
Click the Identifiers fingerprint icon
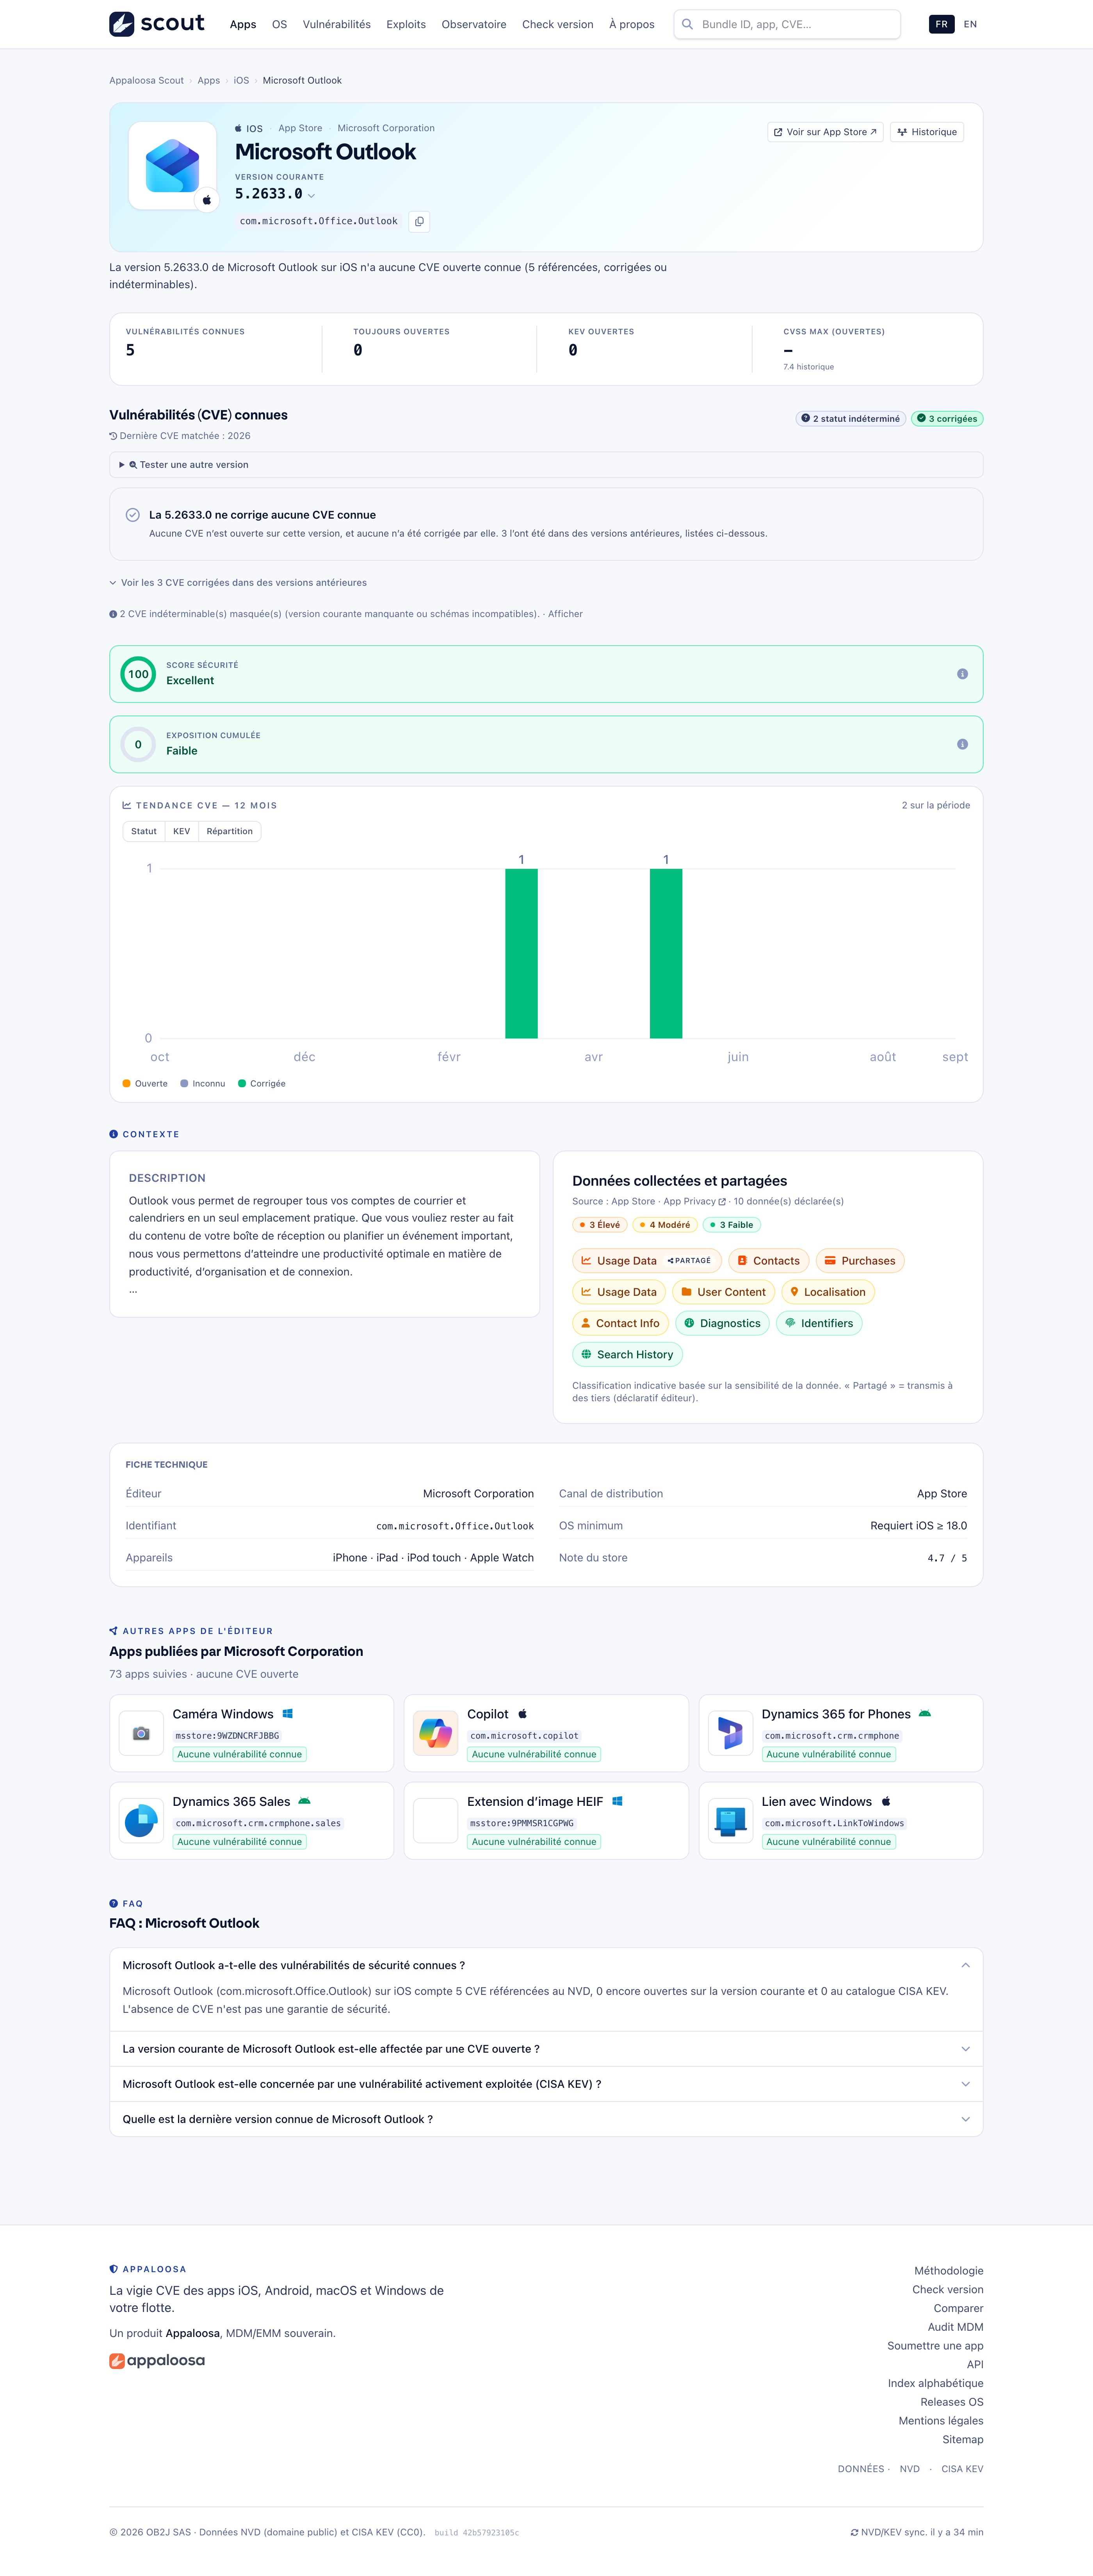[x=790, y=1323]
